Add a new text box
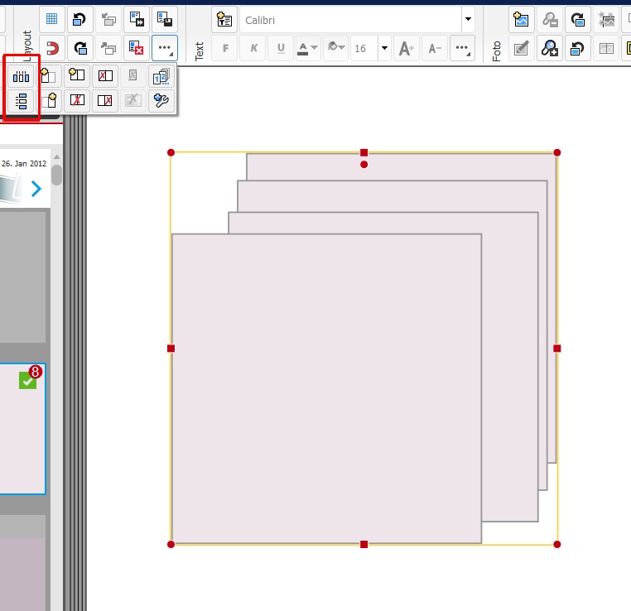The image size is (631, 611). tap(224, 19)
